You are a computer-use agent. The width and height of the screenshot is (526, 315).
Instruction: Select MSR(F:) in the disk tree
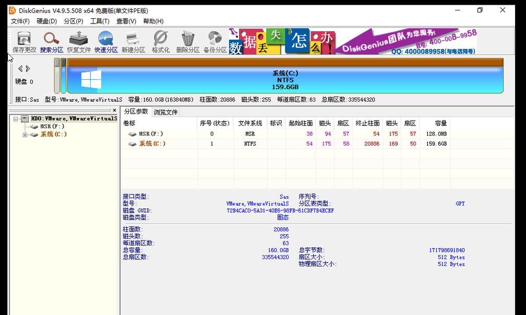[52, 126]
